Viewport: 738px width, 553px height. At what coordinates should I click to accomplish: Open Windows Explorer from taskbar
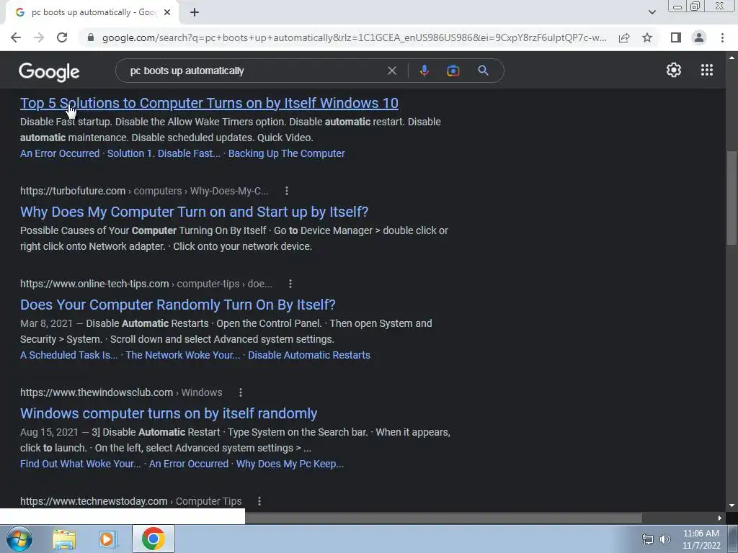pos(64,539)
